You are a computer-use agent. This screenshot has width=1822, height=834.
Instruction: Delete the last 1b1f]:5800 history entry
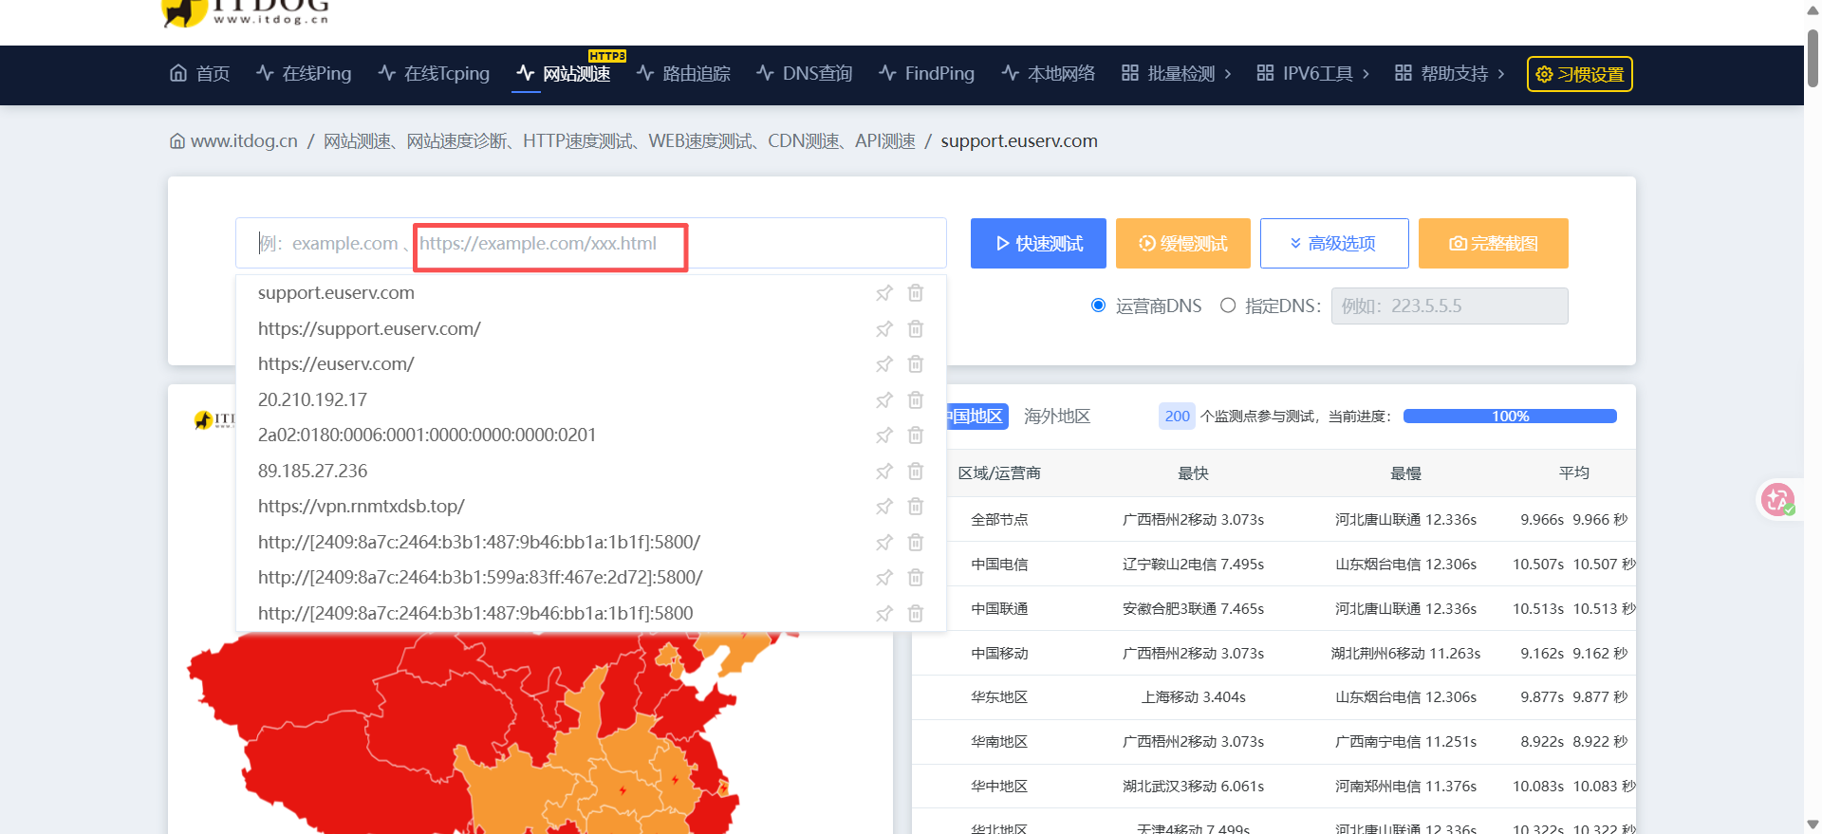click(x=916, y=614)
